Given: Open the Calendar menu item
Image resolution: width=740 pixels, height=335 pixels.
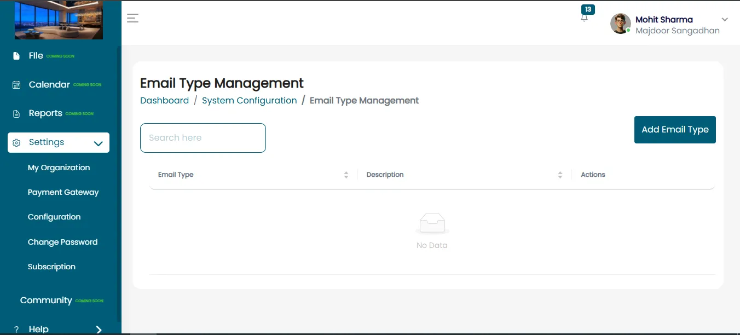Looking at the screenshot, I should click(x=49, y=84).
